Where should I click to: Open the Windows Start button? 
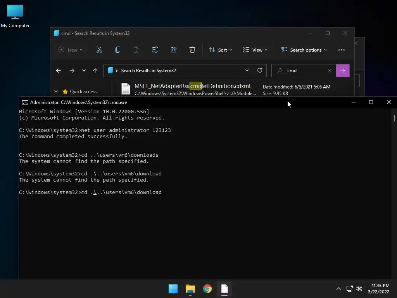coord(173,289)
